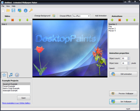Move animation up with green arrow
Screen dimensions: 140x111
point(127,20)
